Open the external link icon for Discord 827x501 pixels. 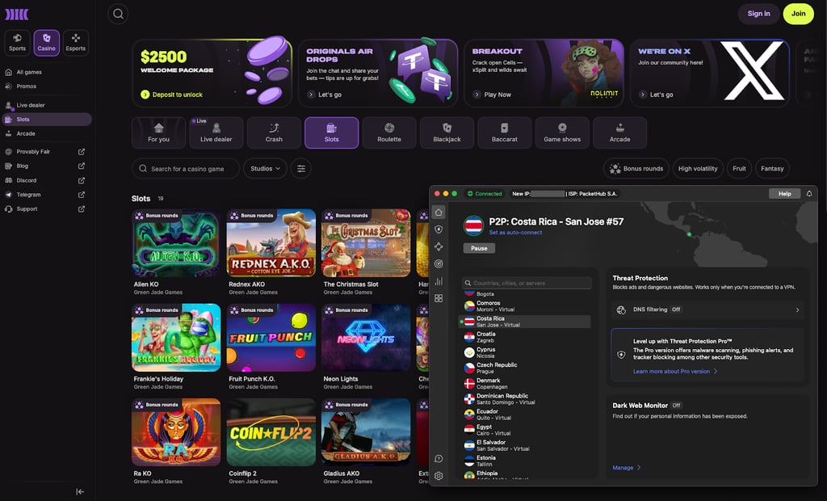click(x=82, y=180)
